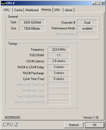Click the 223.0 MHz frequency field
Screen dimensions: 106x130
(x=59, y=50)
